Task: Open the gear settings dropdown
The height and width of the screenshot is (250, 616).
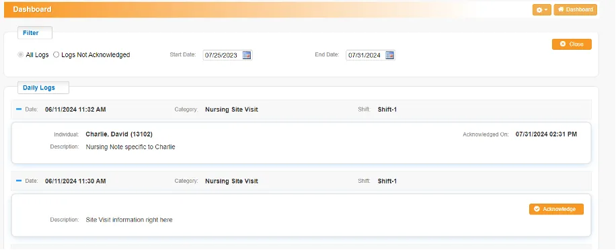Action: click(x=542, y=10)
